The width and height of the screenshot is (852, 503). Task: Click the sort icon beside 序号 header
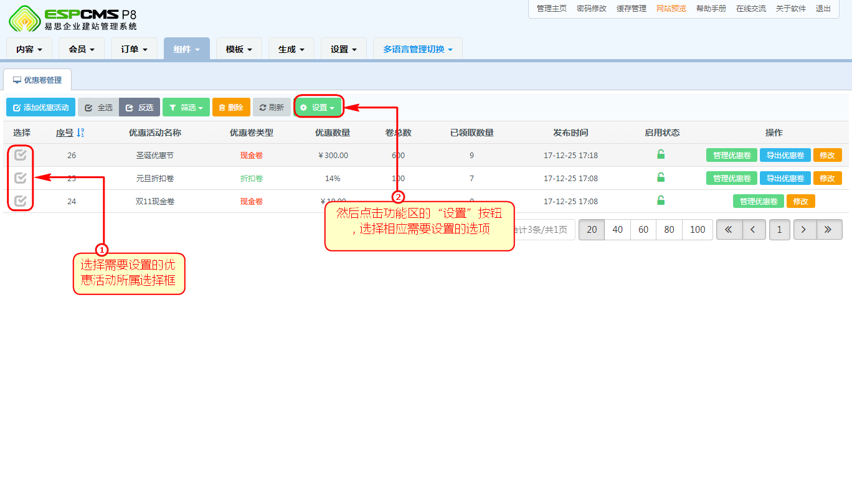(80, 133)
